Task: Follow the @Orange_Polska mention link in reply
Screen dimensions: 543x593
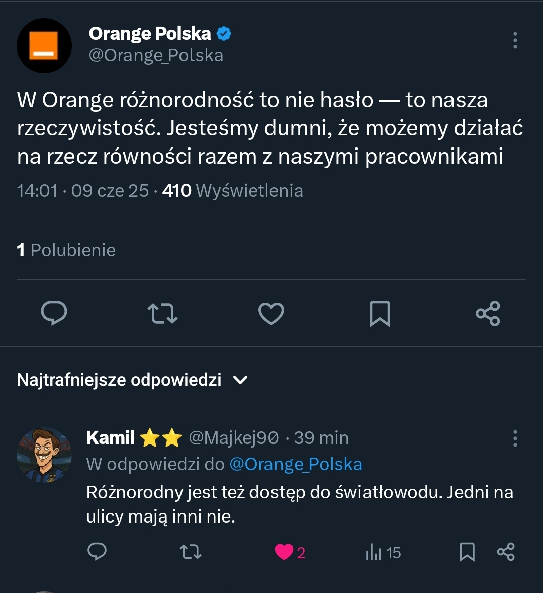Action: pyautogui.click(x=296, y=464)
